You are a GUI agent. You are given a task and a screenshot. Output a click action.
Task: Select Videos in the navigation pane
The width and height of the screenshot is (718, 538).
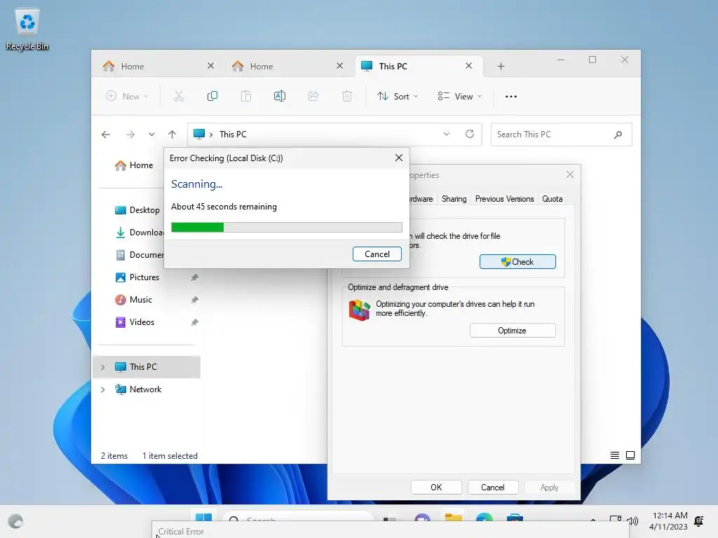[x=135, y=322]
